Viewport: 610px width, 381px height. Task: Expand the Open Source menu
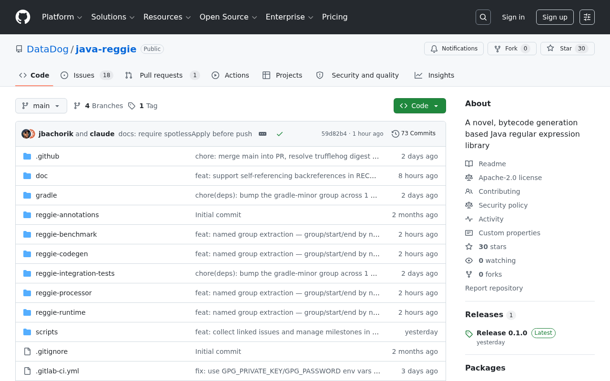click(228, 17)
